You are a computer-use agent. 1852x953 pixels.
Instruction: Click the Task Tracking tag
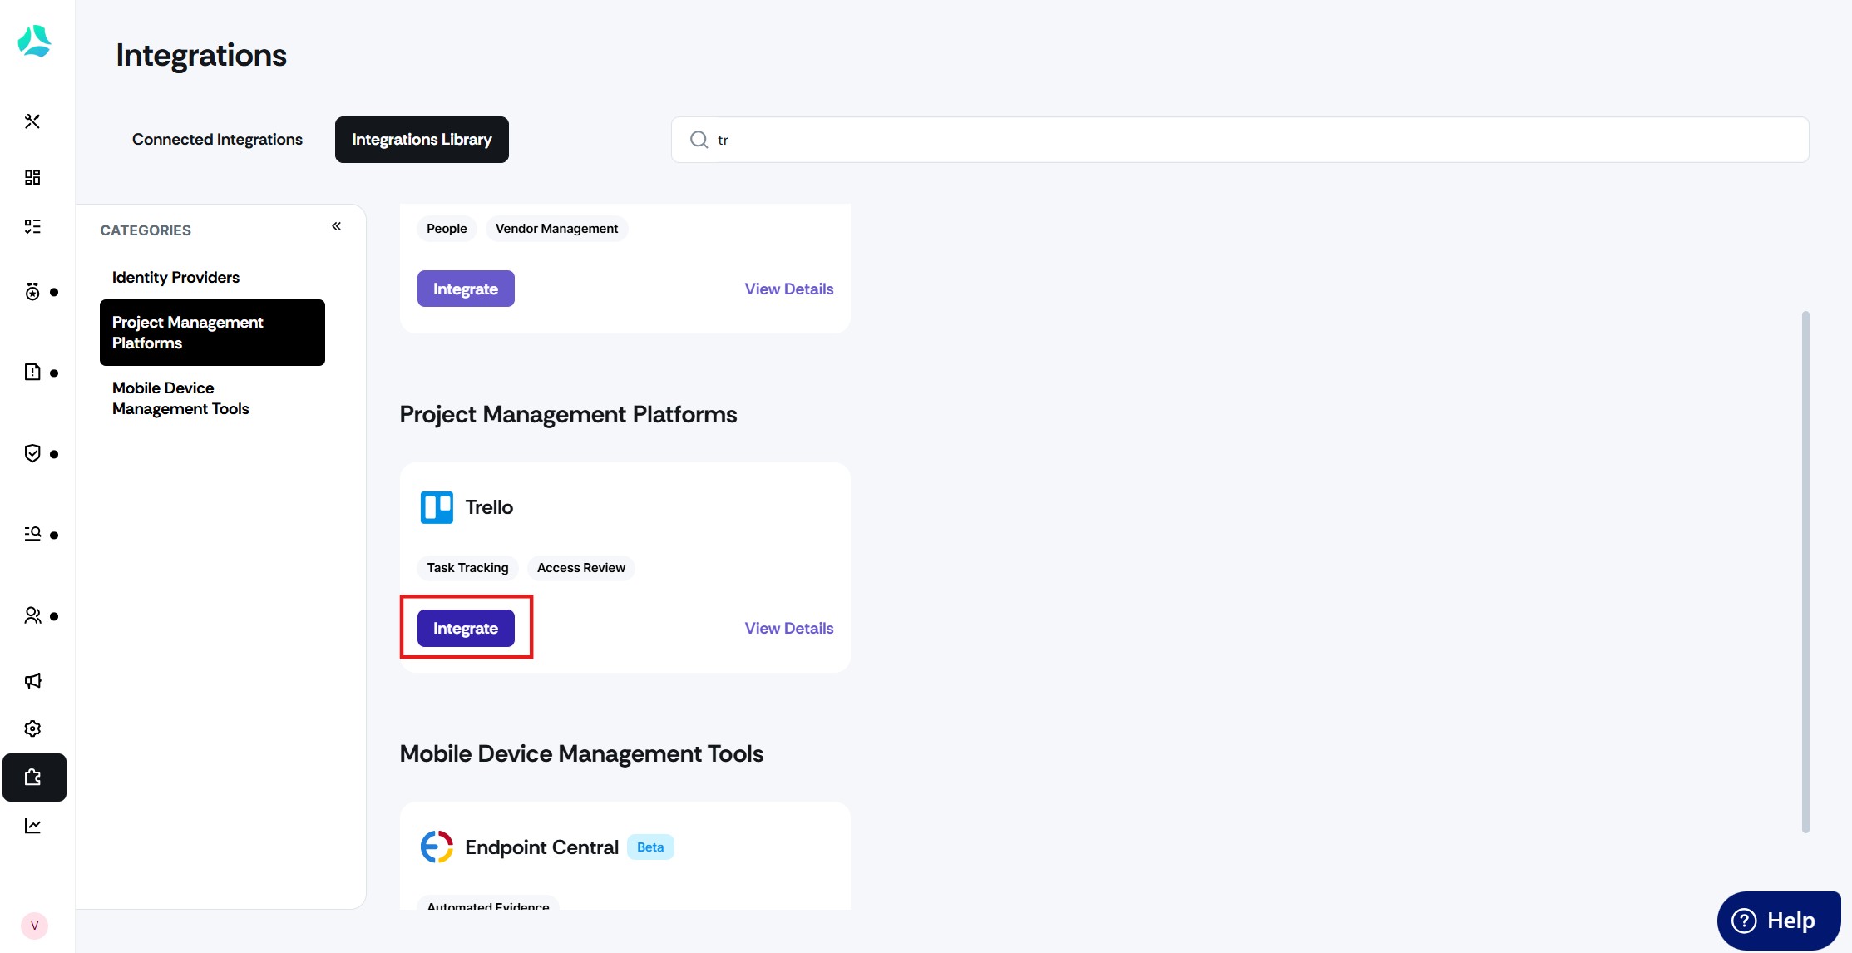pos(467,568)
